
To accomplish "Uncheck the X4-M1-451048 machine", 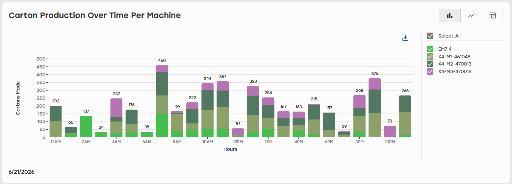I will point(430,57).
